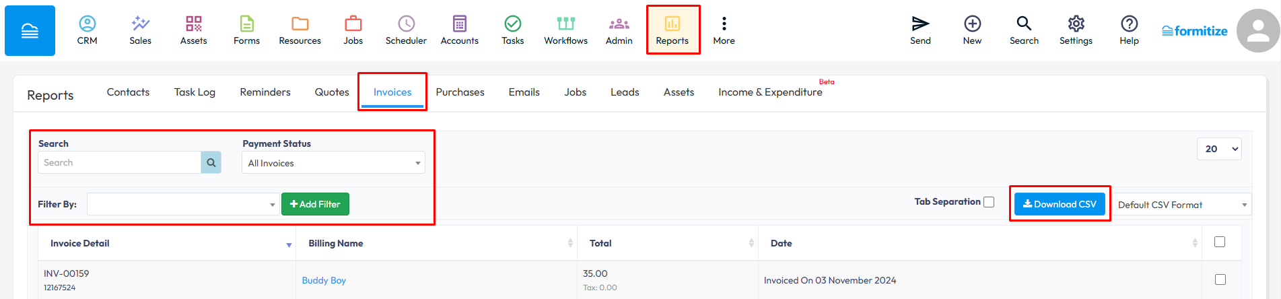
Task: Tick the select-all checkbox in table header
Action: (1220, 242)
